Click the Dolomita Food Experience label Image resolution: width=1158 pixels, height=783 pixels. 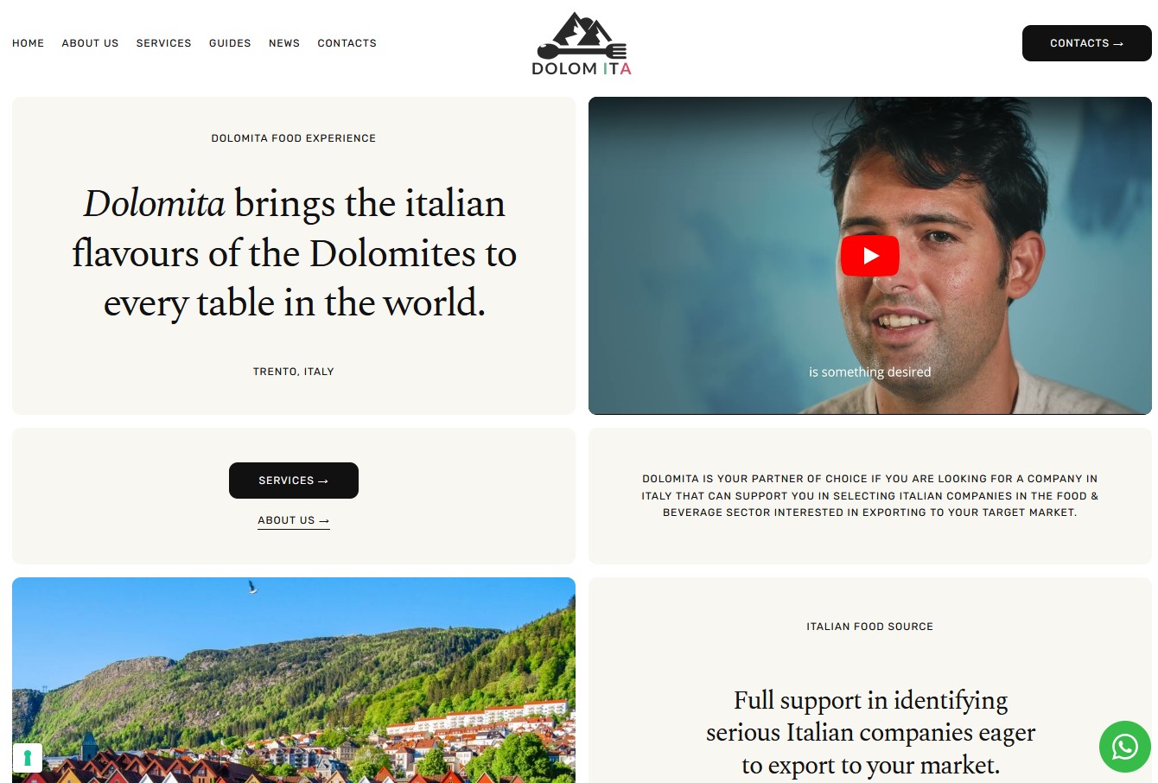[294, 138]
